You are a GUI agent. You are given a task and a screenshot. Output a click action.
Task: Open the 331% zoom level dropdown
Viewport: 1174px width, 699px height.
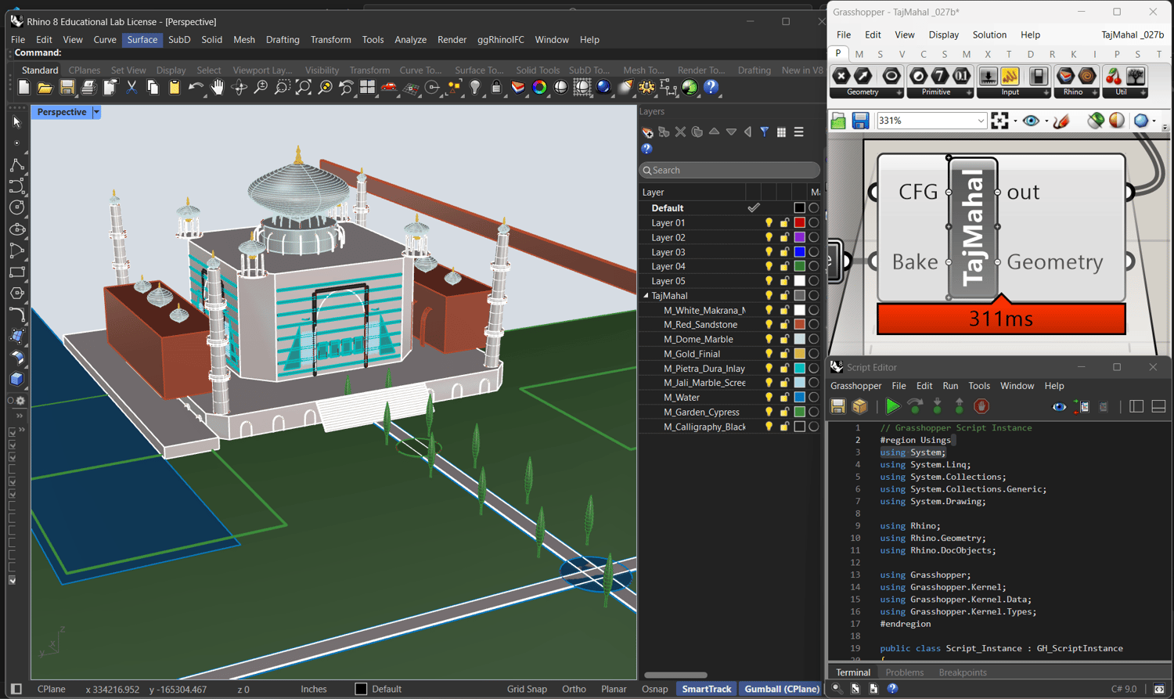981,121
